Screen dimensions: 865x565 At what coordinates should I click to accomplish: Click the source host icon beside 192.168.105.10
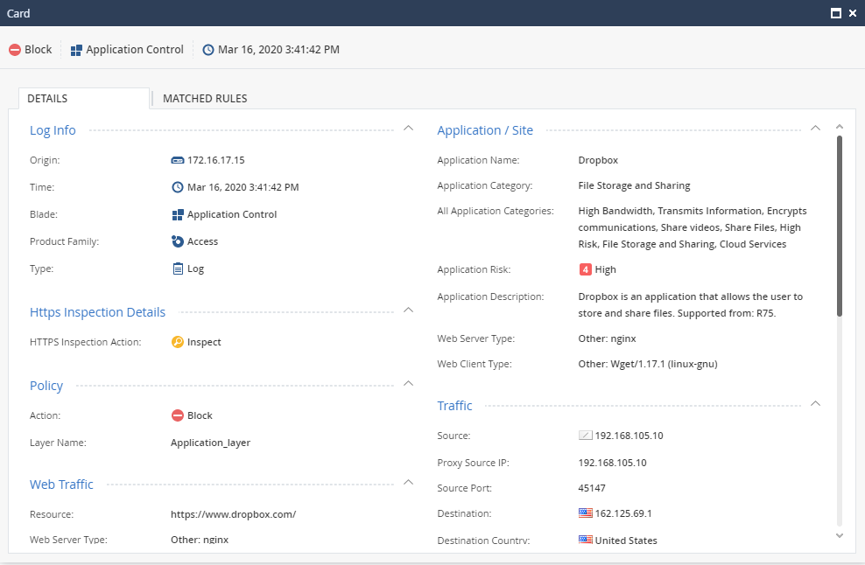point(586,436)
